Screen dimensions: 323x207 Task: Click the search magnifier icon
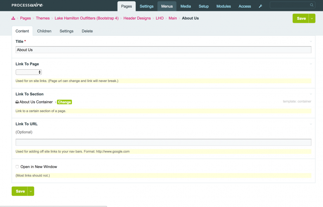pyautogui.click(x=311, y=5)
